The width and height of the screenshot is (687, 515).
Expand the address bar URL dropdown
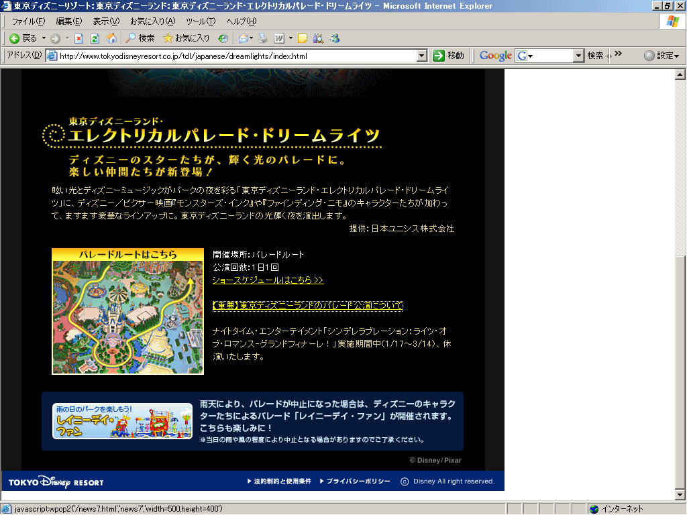point(421,56)
